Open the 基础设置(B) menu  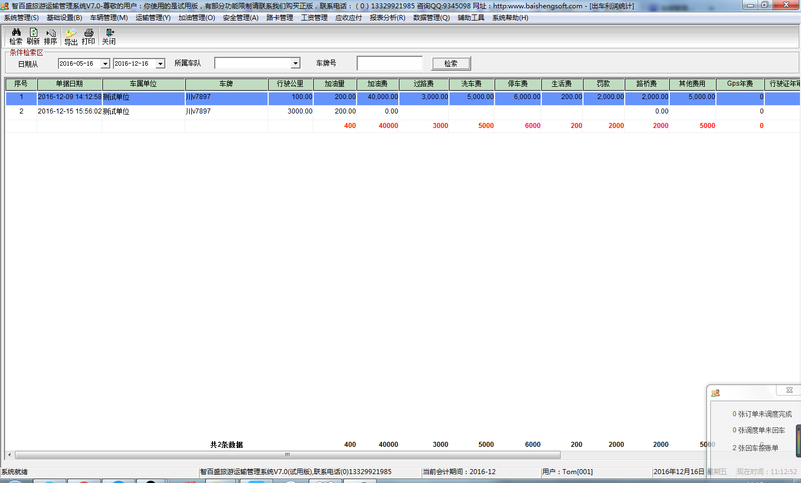click(x=65, y=18)
